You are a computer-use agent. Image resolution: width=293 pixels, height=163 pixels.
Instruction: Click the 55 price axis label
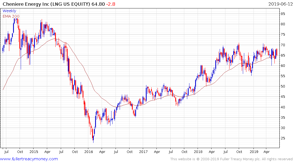coord(283,76)
